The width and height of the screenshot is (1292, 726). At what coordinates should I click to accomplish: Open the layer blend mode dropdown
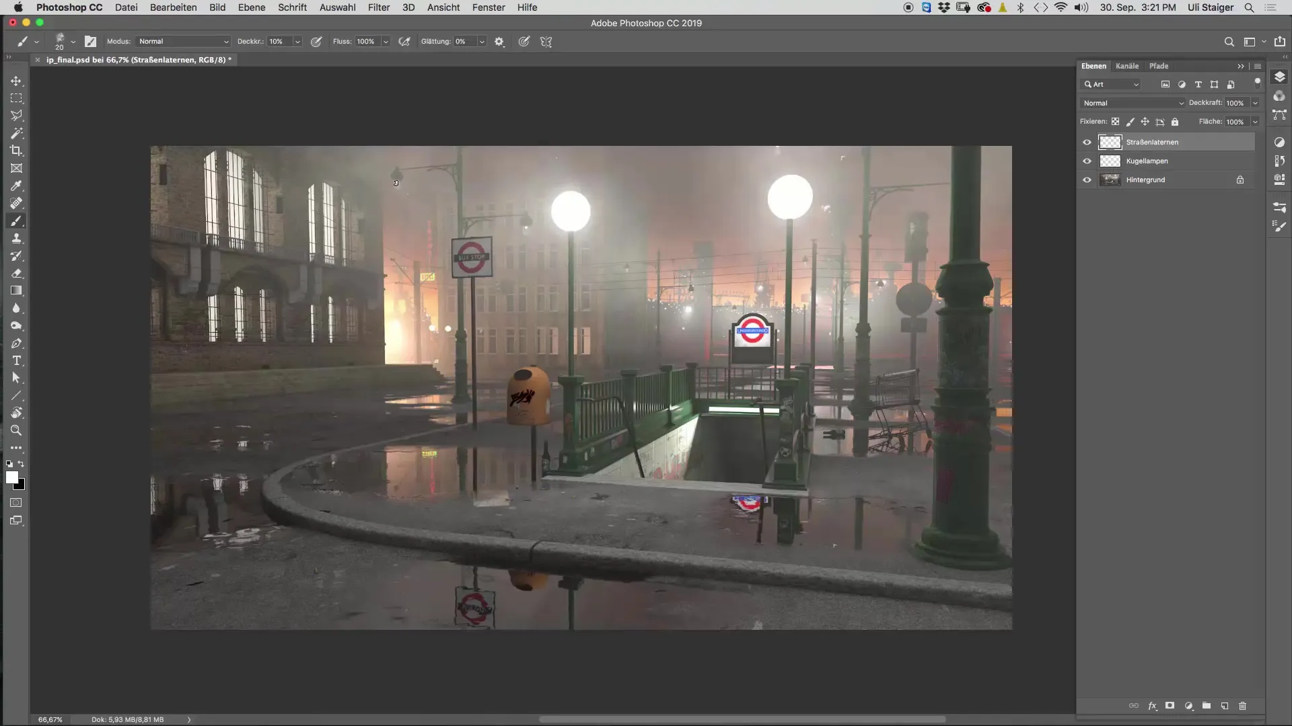tap(1133, 103)
